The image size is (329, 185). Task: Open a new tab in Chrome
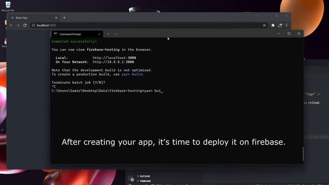pos(64,18)
